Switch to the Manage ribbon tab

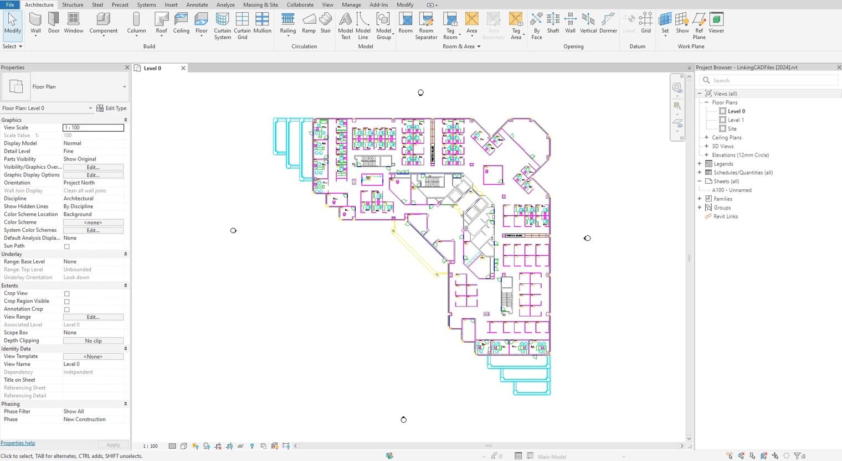click(351, 4)
